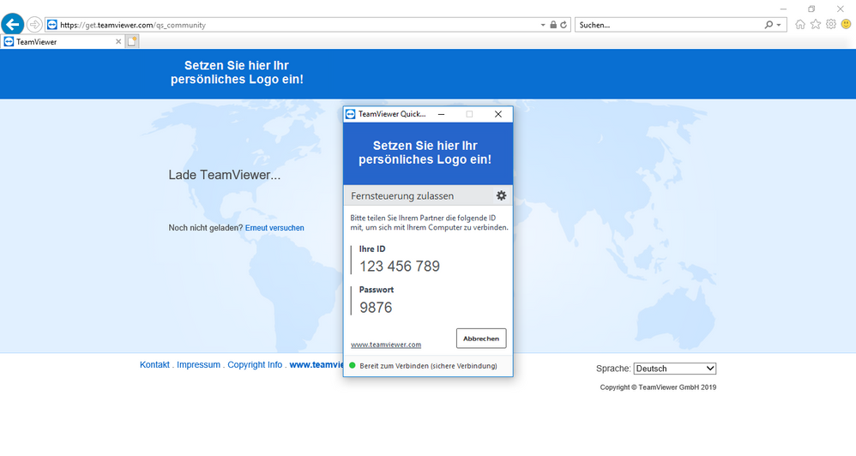Click the Fernsteuerung zulassen heading

(x=402, y=195)
